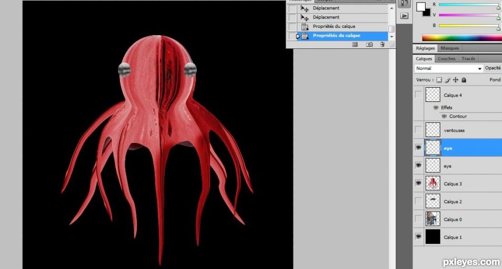502x269 pixels.
Task: Click the Calque 0 photo thumbnail
Action: click(x=433, y=219)
